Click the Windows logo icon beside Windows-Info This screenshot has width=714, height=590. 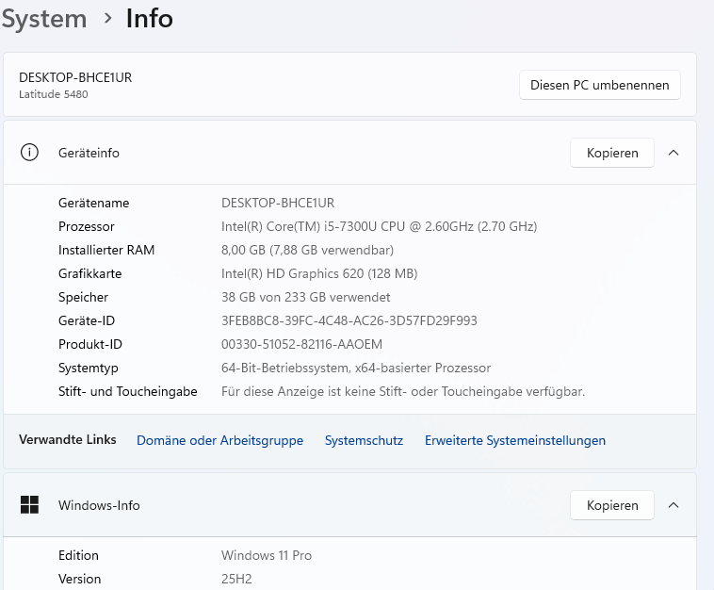pos(29,505)
